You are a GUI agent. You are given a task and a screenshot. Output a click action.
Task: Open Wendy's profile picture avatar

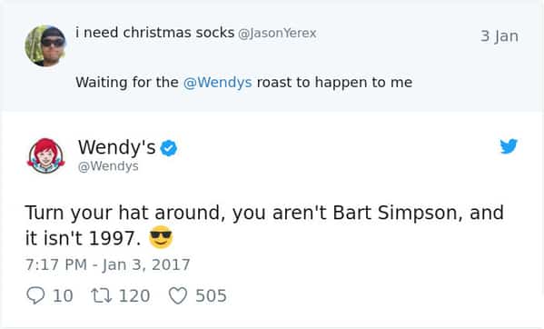click(45, 155)
